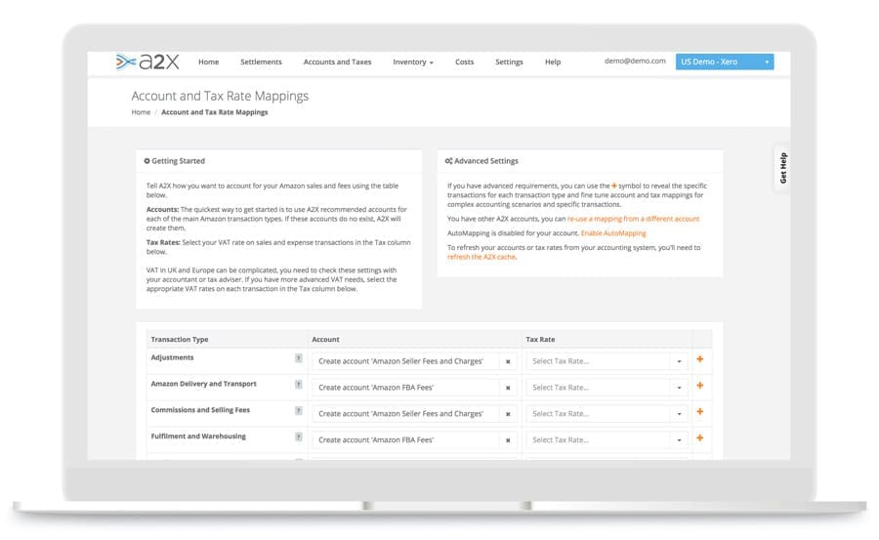Open the Help menu item
The width and height of the screenshot is (879, 540).
[x=553, y=62]
